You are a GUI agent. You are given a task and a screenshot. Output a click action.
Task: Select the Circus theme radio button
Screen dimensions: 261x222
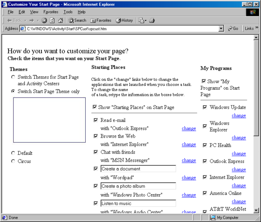(x=13, y=161)
